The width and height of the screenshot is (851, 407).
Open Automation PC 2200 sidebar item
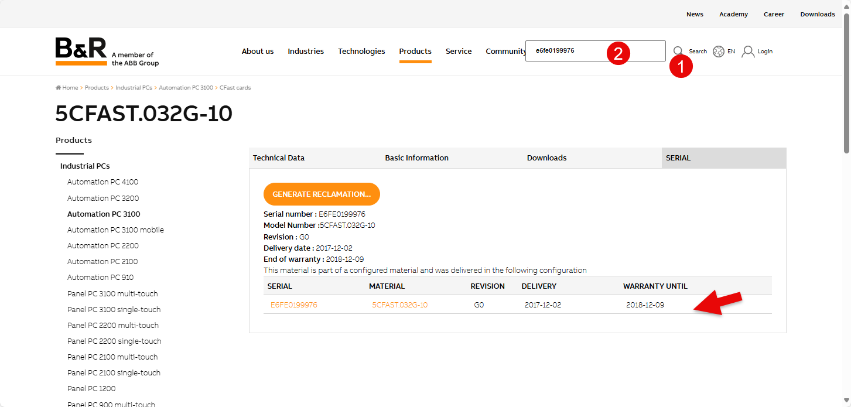click(x=103, y=246)
